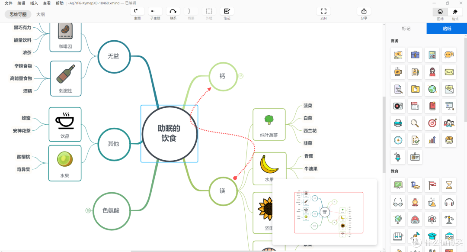Insert the bar chart growth sticker
467x252 pixels.
click(432, 140)
